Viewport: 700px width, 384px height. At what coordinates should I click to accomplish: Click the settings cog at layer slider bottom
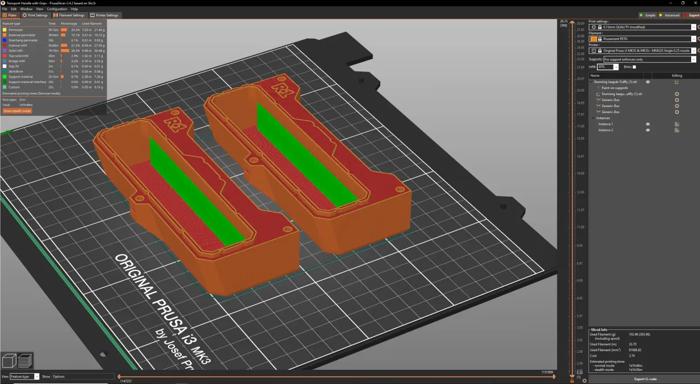[x=584, y=380]
